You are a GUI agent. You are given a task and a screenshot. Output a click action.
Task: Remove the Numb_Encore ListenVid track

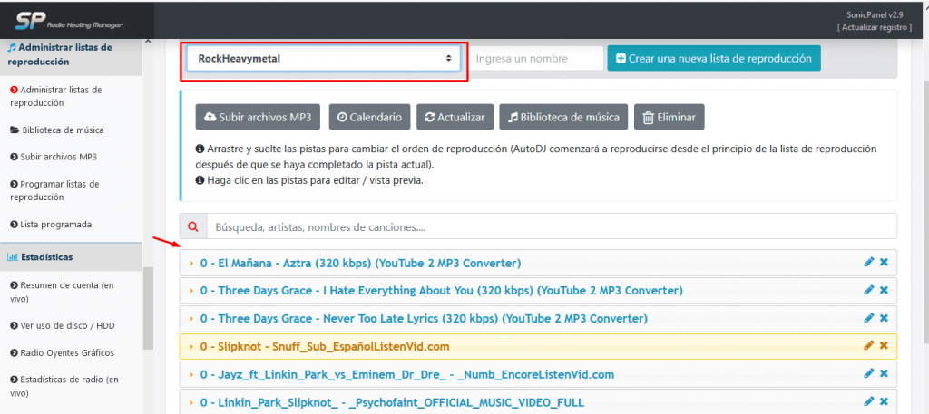(884, 373)
